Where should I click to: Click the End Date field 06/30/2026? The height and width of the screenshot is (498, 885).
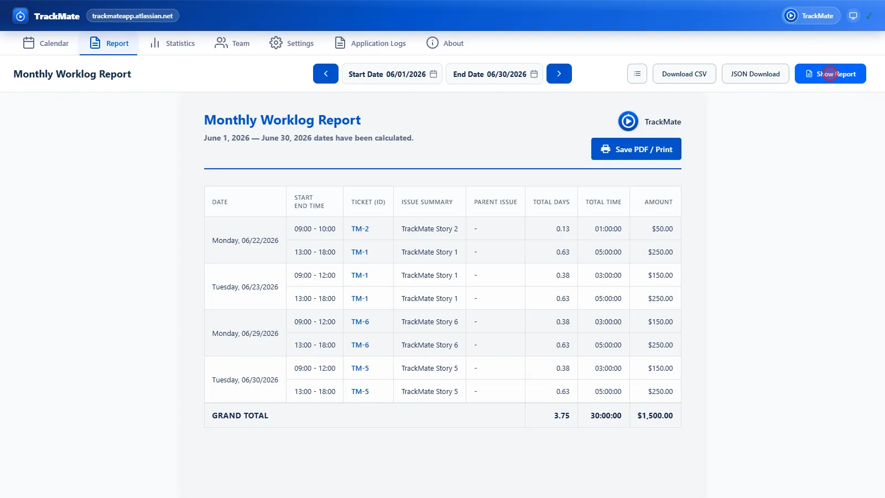(x=494, y=74)
